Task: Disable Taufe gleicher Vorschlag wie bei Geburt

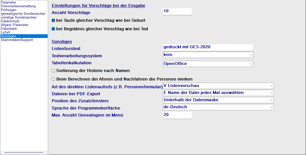Action: [53, 20]
